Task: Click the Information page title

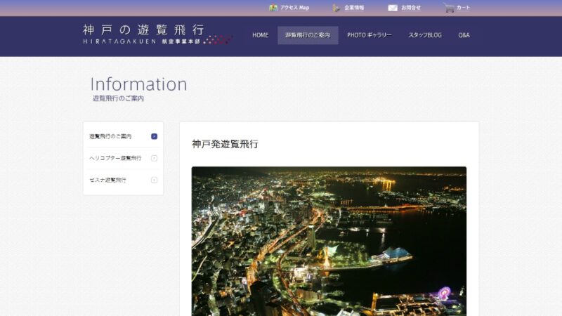Action: (x=138, y=84)
